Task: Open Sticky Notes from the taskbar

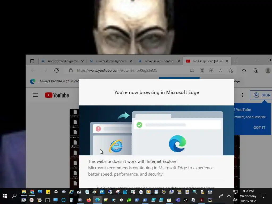Action: 48,192
